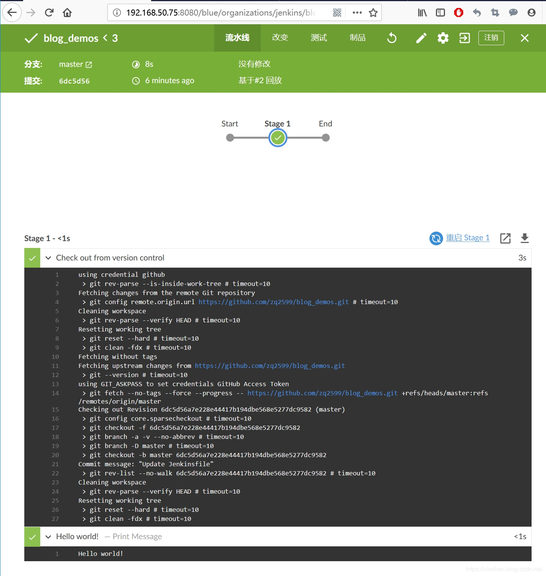Click the commit hash 6dc5d56

74,81
